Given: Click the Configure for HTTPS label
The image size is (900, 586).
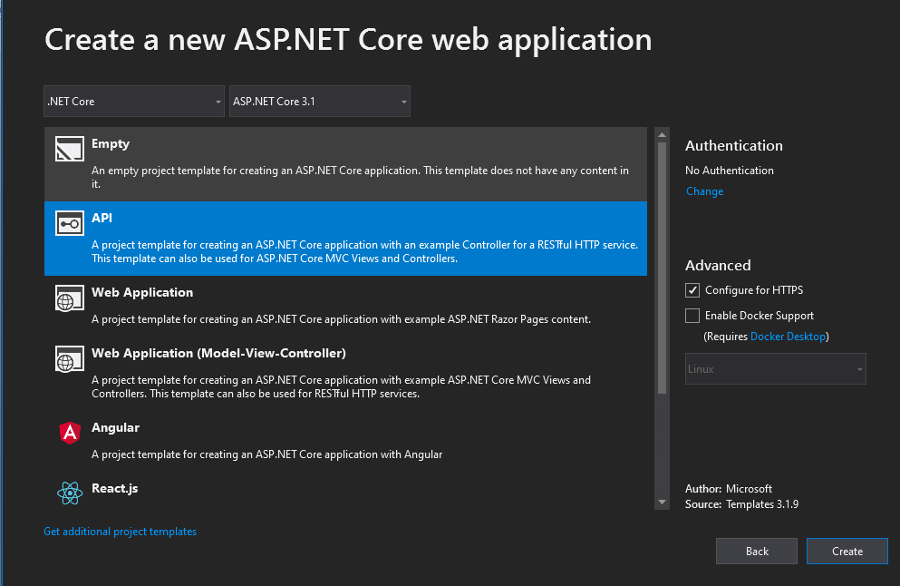Looking at the screenshot, I should [754, 290].
